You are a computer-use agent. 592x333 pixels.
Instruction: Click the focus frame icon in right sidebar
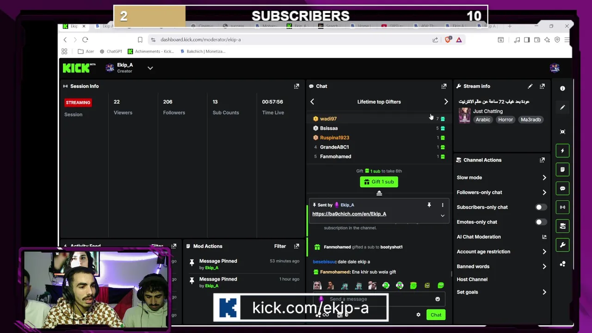point(562,132)
